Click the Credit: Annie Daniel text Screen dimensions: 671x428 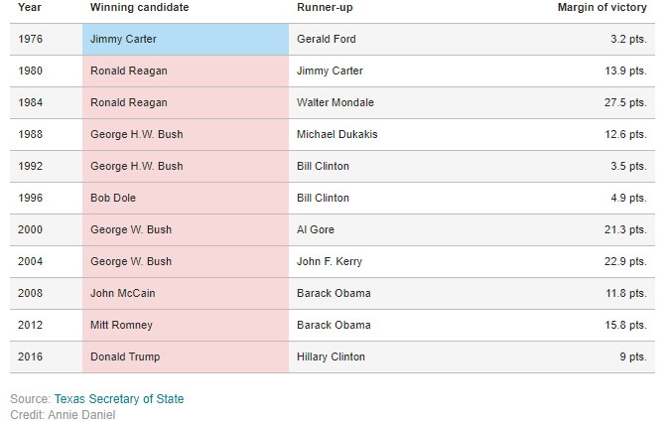(63, 415)
